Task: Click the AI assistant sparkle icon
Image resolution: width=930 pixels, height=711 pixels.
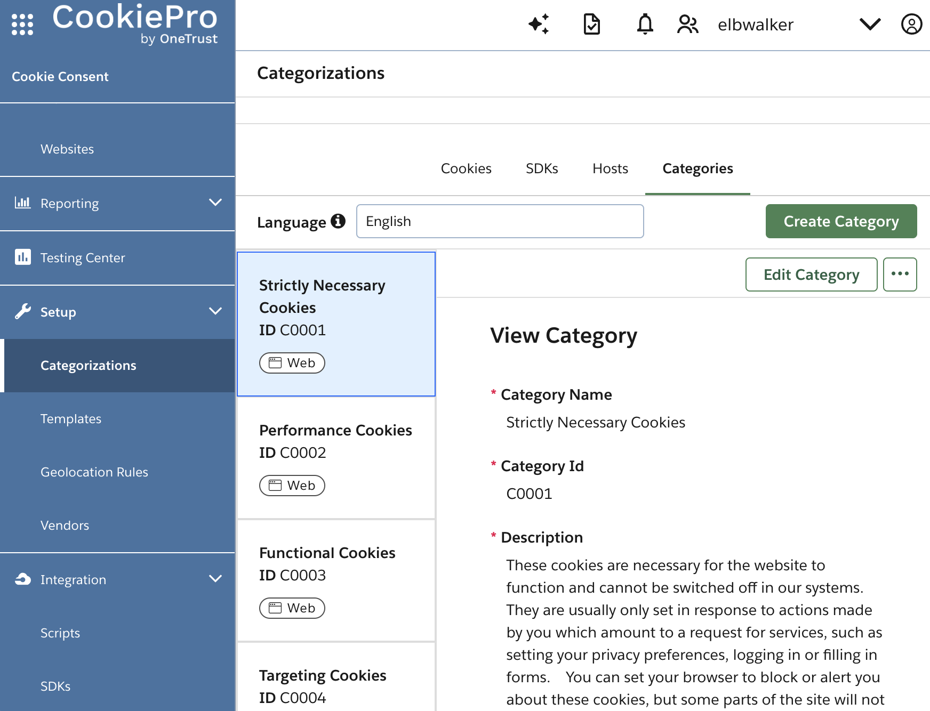Action: tap(539, 24)
